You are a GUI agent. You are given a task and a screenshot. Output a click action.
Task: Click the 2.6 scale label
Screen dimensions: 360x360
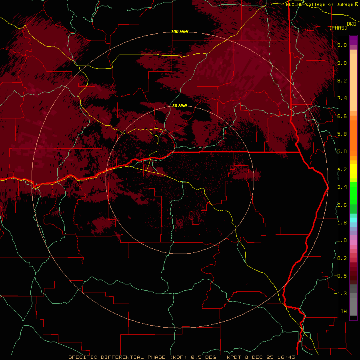(342, 205)
